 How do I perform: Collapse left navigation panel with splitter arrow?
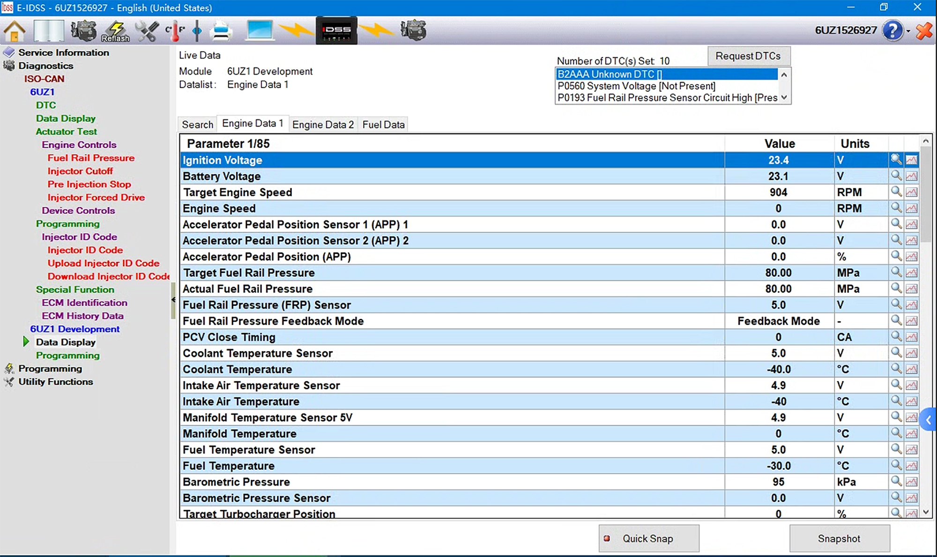173,300
